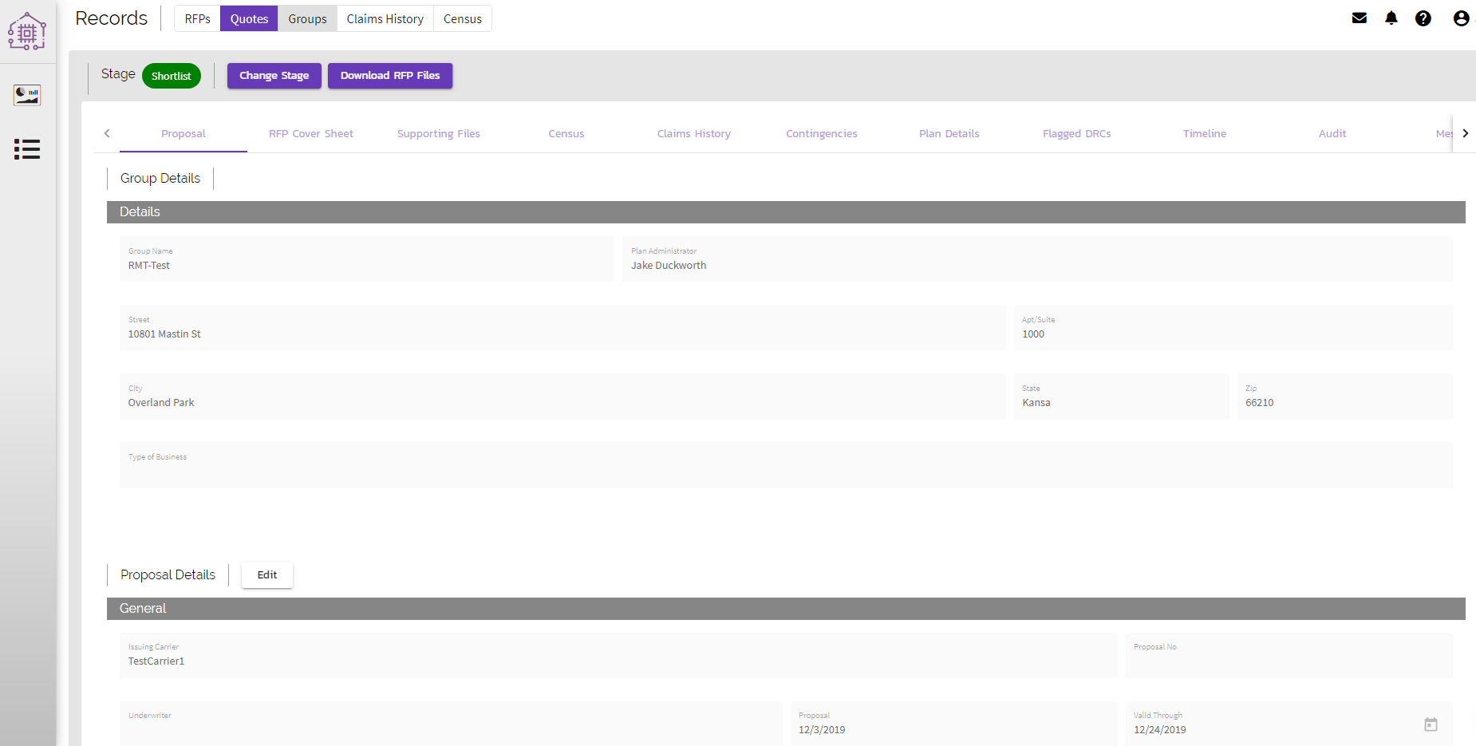Open the Audit tab
This screenshot has height=746, width=1476.
point(1332,133)
